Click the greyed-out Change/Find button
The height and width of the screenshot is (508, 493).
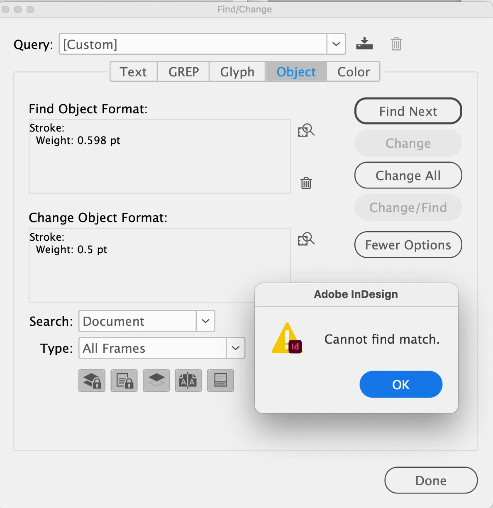(x=408, y=207)
